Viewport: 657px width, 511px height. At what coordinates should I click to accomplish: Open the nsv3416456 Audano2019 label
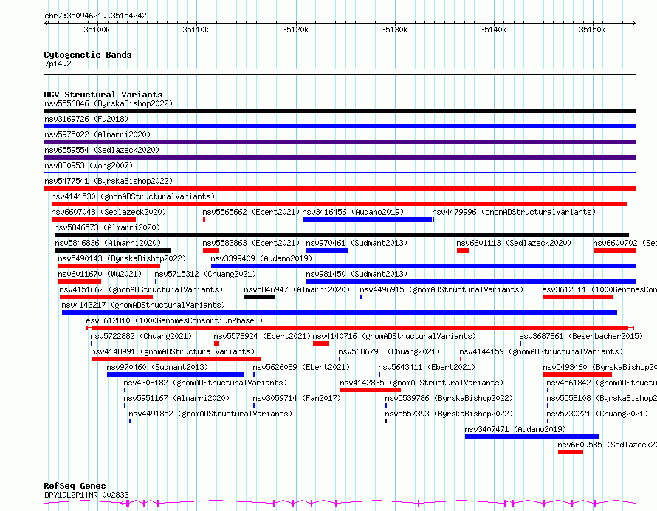pos(353,212)
